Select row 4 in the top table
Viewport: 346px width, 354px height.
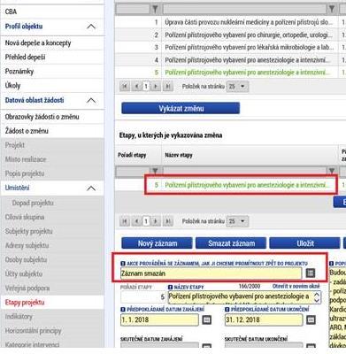[230, 60]
